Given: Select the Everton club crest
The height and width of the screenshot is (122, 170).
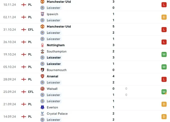Looking at the screenshot, I should click(42, 107).
